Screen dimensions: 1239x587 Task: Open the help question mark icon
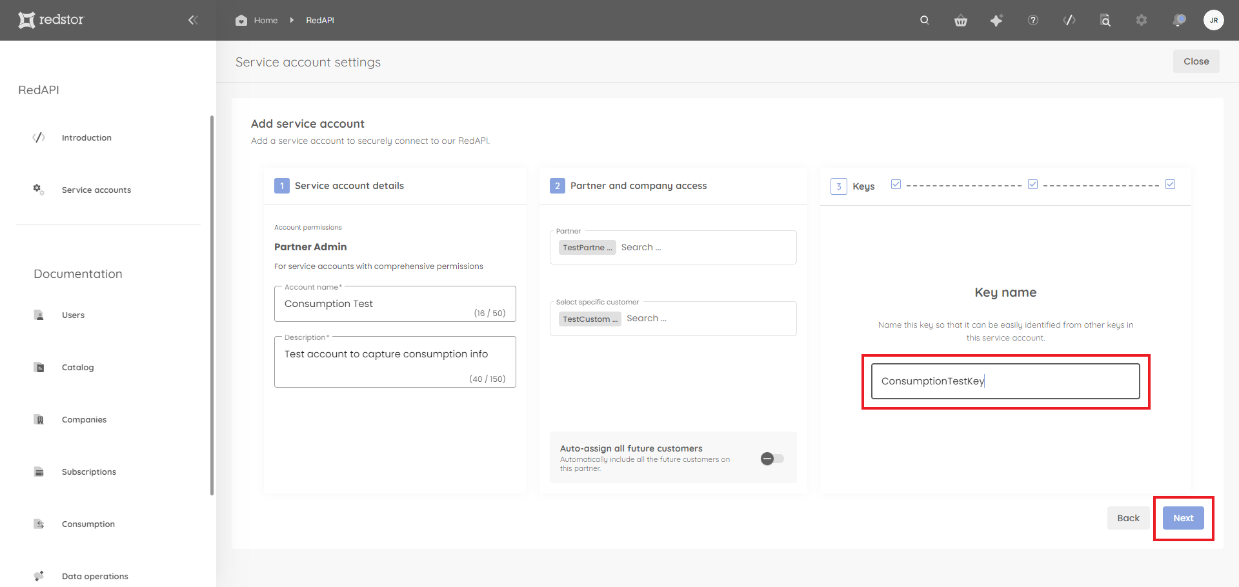[1033, 20]
